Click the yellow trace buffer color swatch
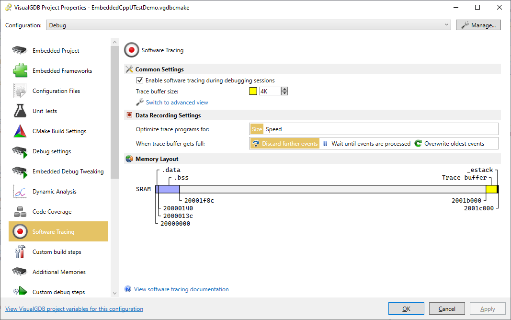This screenshot has height=320, width=511. 253,91
